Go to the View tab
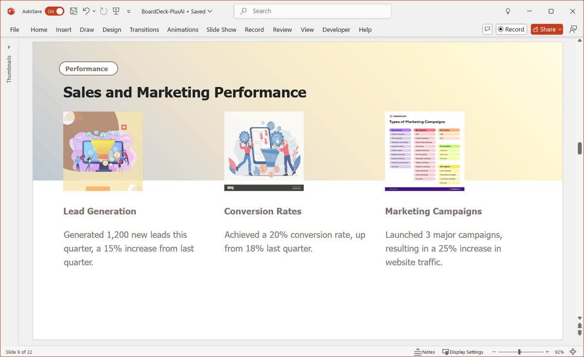The height and width of the screenshot is (357, 584). (307, 30)
